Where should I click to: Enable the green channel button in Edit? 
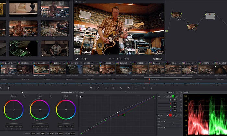tap(173, 96)
